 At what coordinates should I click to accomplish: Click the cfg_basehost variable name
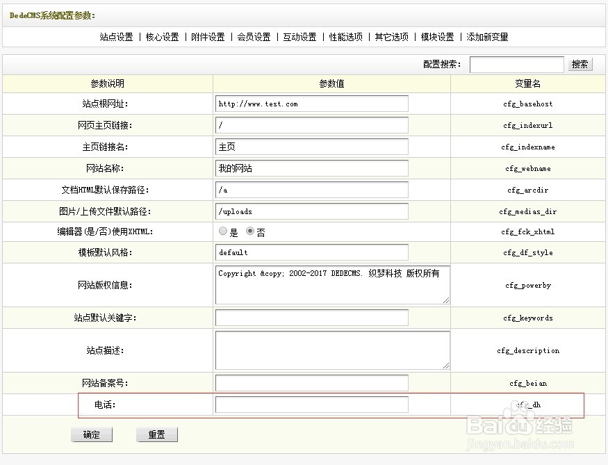[527, 104]
